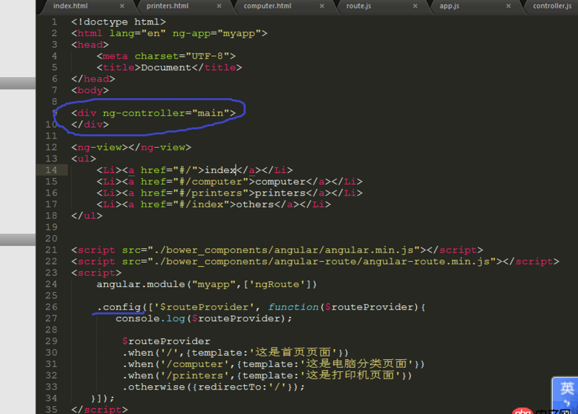Click the opening '<script>' on line 23
Viewport: 578px width, 414px height.
96,273
